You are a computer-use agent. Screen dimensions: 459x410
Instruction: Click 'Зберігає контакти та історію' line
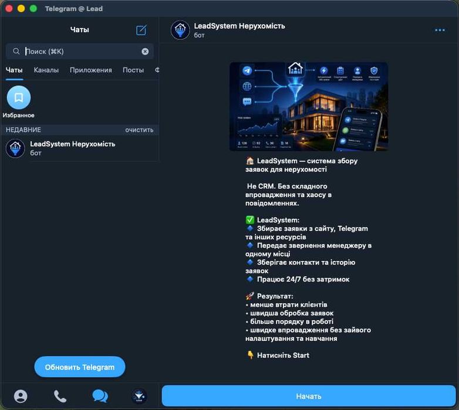pyautogui.click(x=306, y=262)
